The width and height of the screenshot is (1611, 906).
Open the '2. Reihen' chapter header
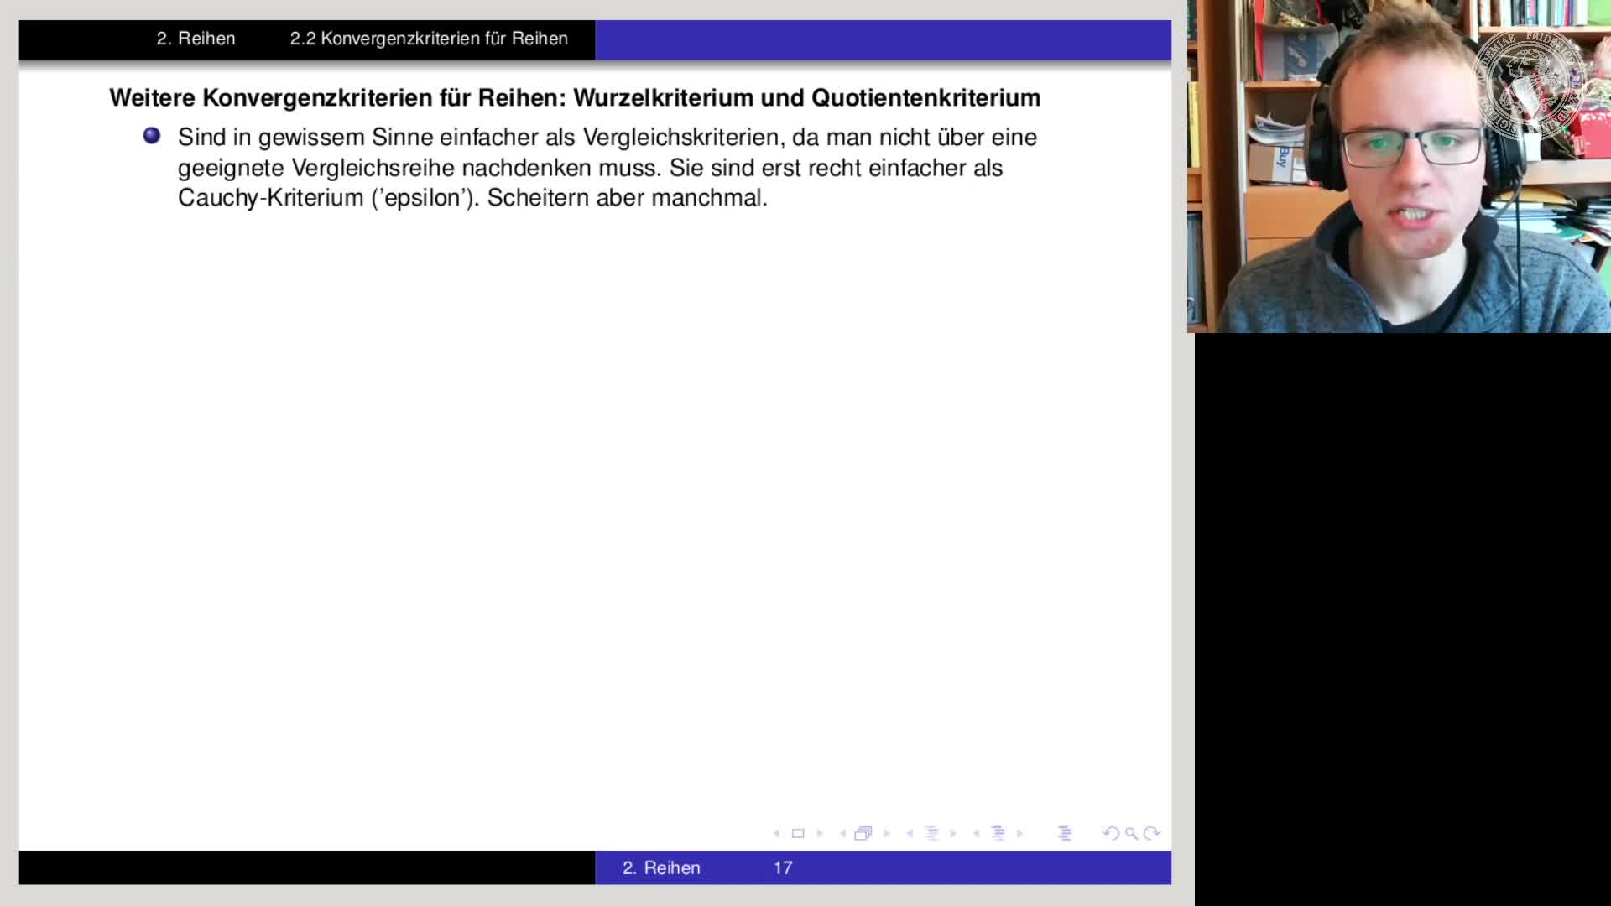click(x=196, y=39)
